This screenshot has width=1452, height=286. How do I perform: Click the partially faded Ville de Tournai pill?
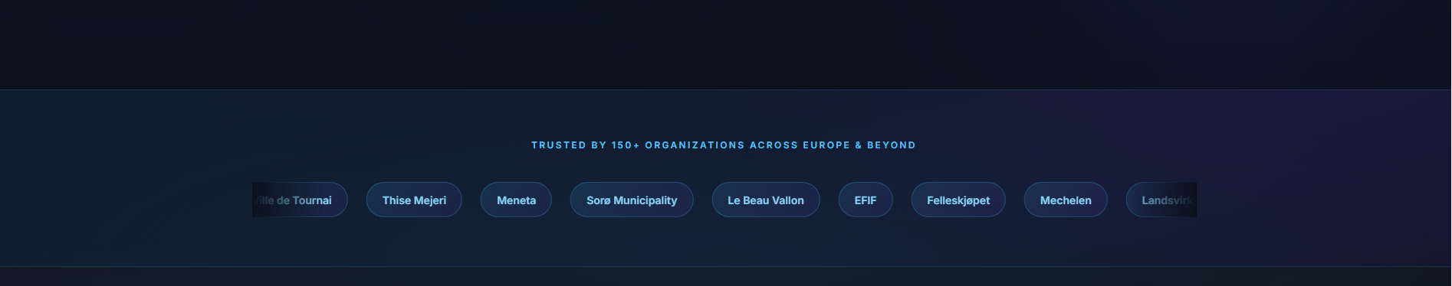pyautogui.click(x=300, y=200)
